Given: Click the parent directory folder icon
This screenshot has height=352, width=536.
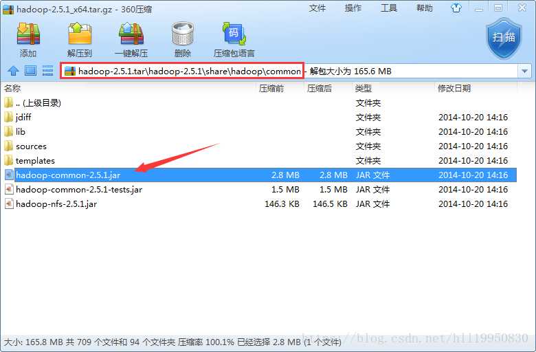Looking at the screenshot, I should [x=8, y=103].
